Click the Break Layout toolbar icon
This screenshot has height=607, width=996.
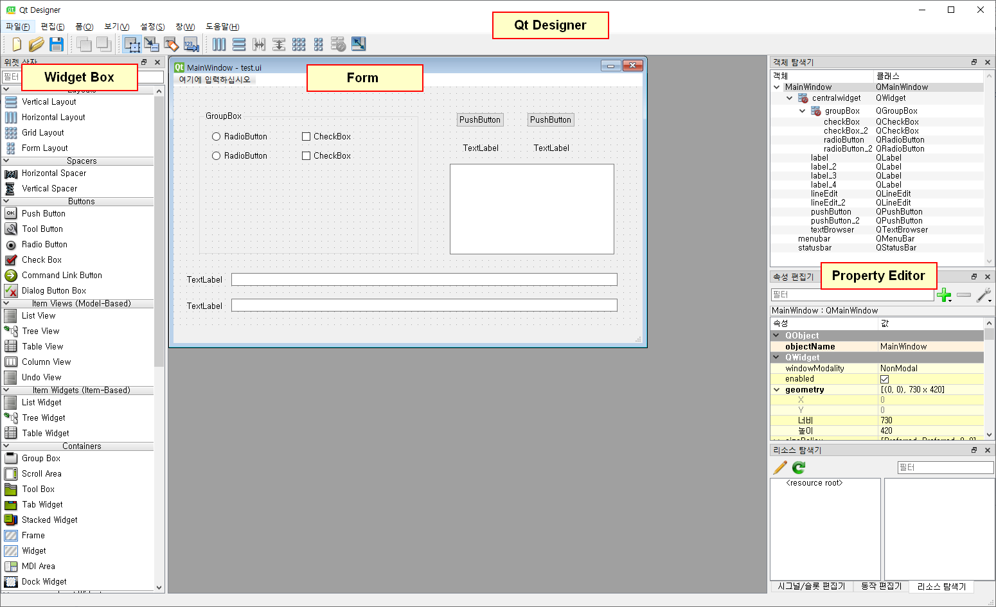click(339, 44)
